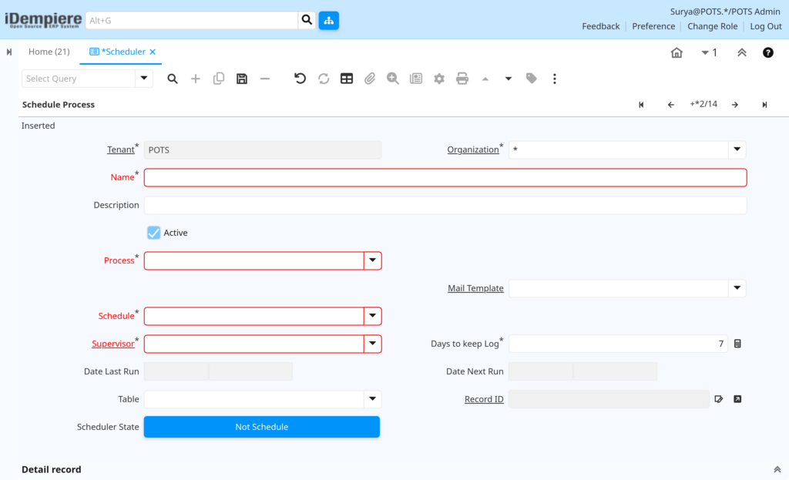Viewport: 789px width, 480px height.
Task: Open attachments with the paperclip icon
Action: (x=370, y=79)
